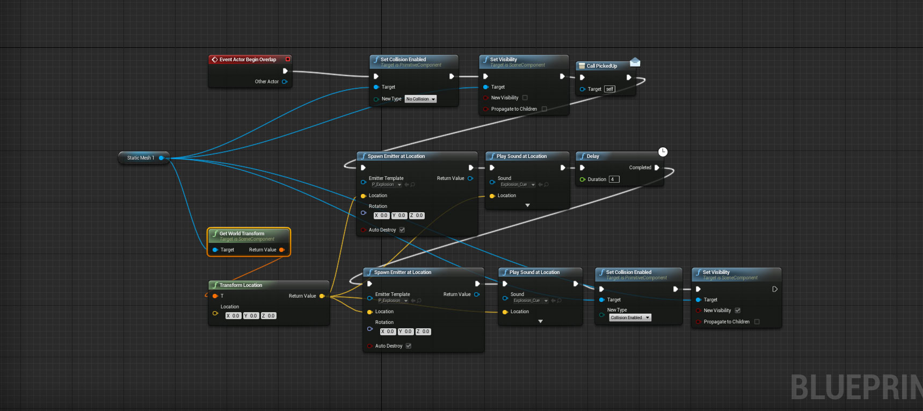
Task: Expand advanced pins on lower Play Sound node
Action: point(540,321)
